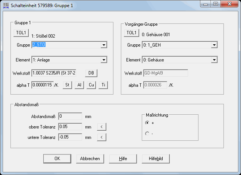Click arrow button beside untere Toleranz
The width and height of the screenshot is (241, 175).
coord(102,137)
